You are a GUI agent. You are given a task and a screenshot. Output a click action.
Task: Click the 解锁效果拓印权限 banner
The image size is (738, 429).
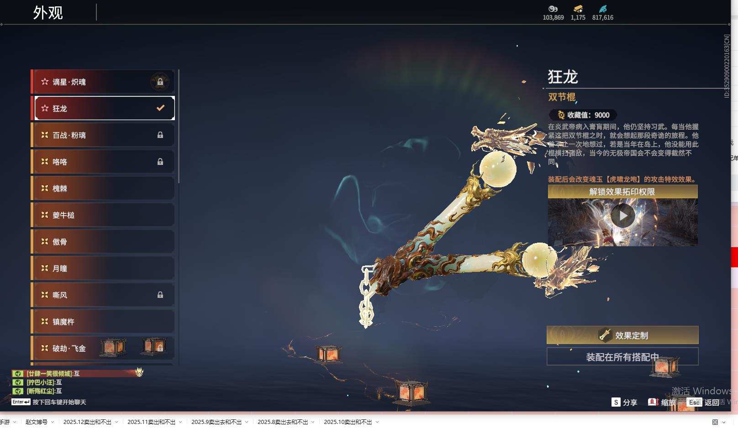pyautogui.click(x=623, y=192)
